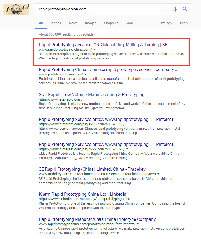Click snippet starting 'Uidea Rapid Prototype is a leading'

(109, 156)
